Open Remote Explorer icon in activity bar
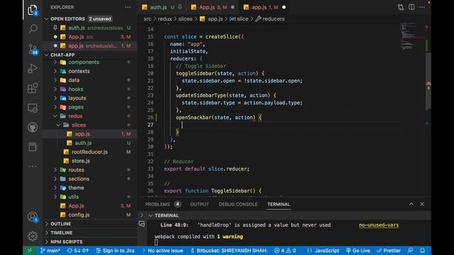Viewport: 454px width, 255px height. 33,108
